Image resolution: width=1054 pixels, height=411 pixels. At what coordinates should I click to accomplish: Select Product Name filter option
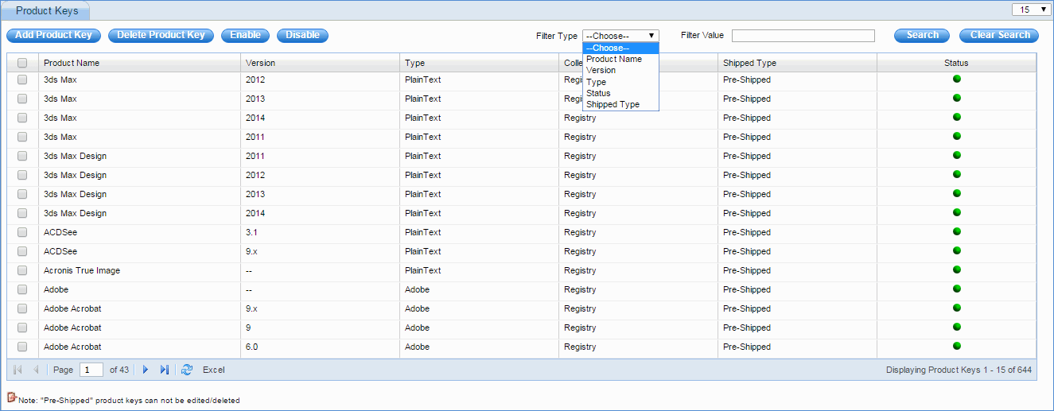[x=613, y=59]
